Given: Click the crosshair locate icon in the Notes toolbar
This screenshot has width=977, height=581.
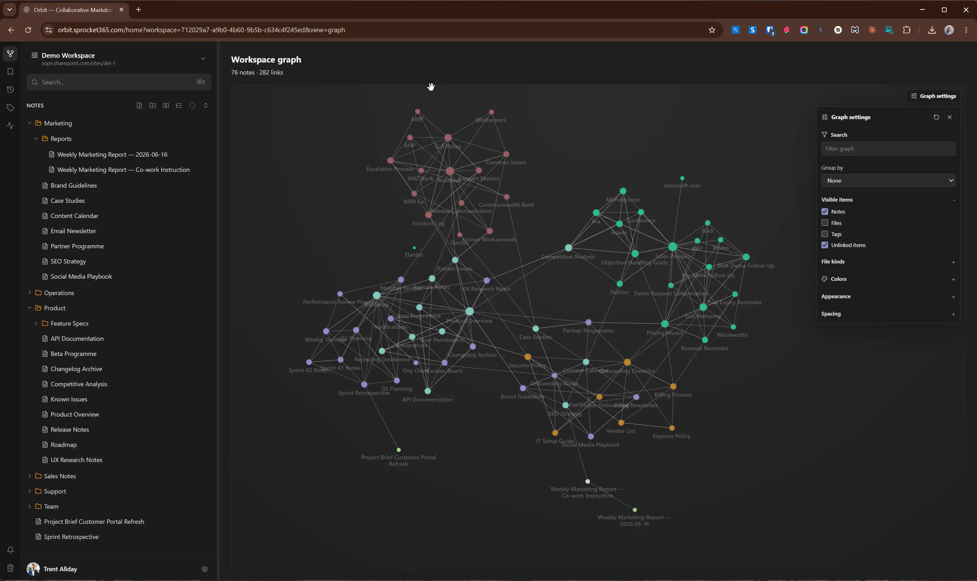Looking at the screenshot, I should 192,105.
